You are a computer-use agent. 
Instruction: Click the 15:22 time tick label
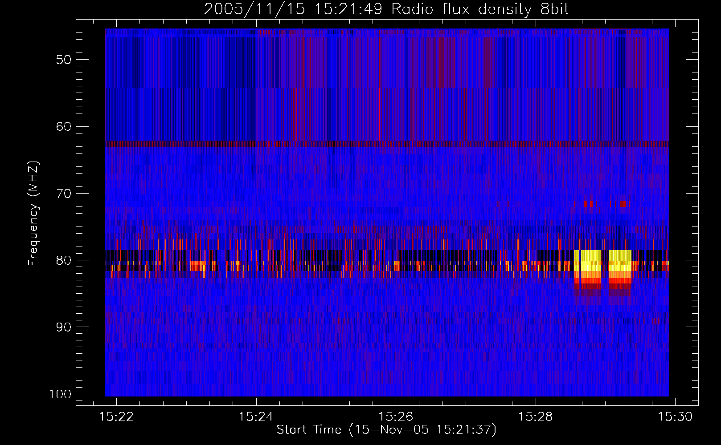[x=116, y=417]
